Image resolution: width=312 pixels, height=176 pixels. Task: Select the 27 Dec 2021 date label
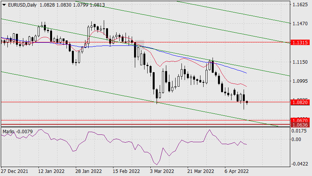coord(14,171)
